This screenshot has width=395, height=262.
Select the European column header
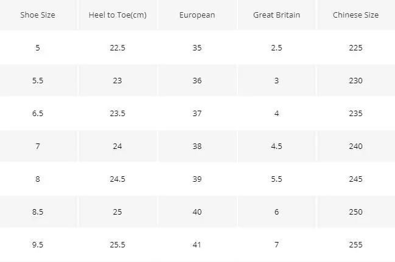(197, 15)
